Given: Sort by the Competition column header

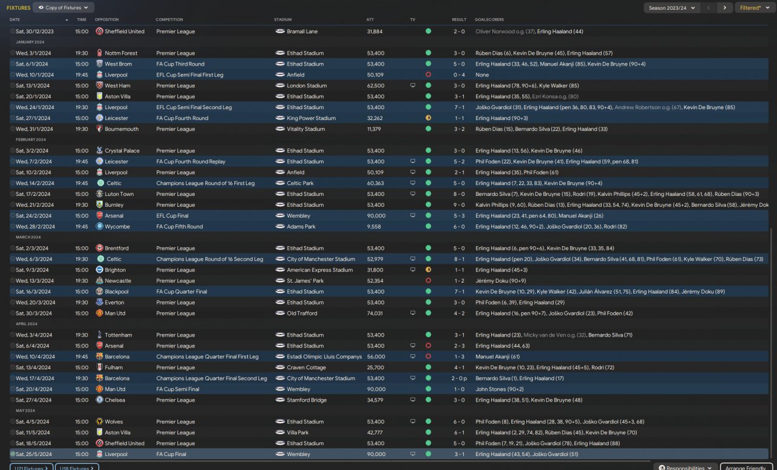Looking at the screenshot, I should click(x=169, y=20).
